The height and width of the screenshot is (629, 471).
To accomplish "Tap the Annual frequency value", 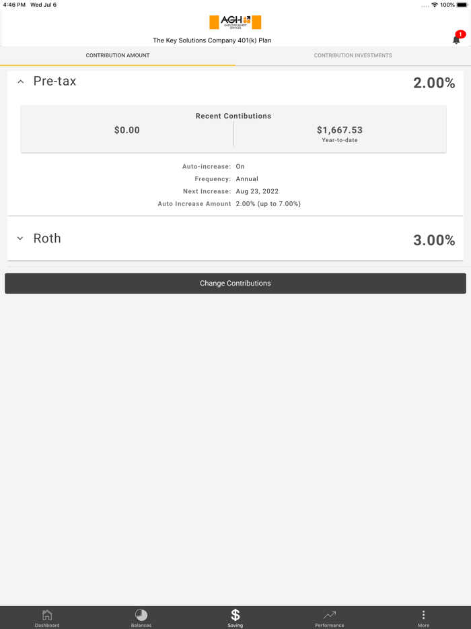I will [x=246, y=178].
